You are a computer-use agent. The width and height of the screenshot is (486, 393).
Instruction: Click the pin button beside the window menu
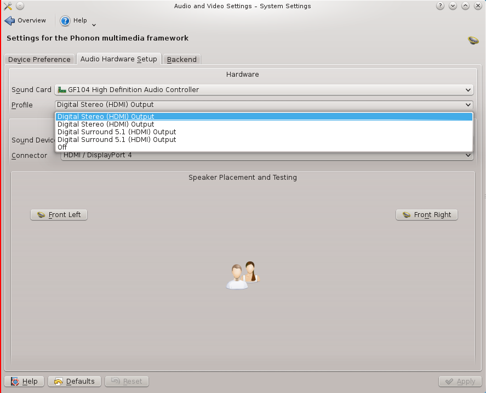click(x=20, y=6)
